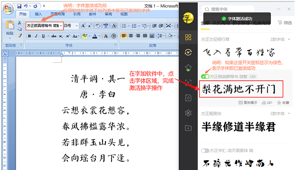Open the font library grid icon in sidebar

pyautogui.click(x=188, y=37)
